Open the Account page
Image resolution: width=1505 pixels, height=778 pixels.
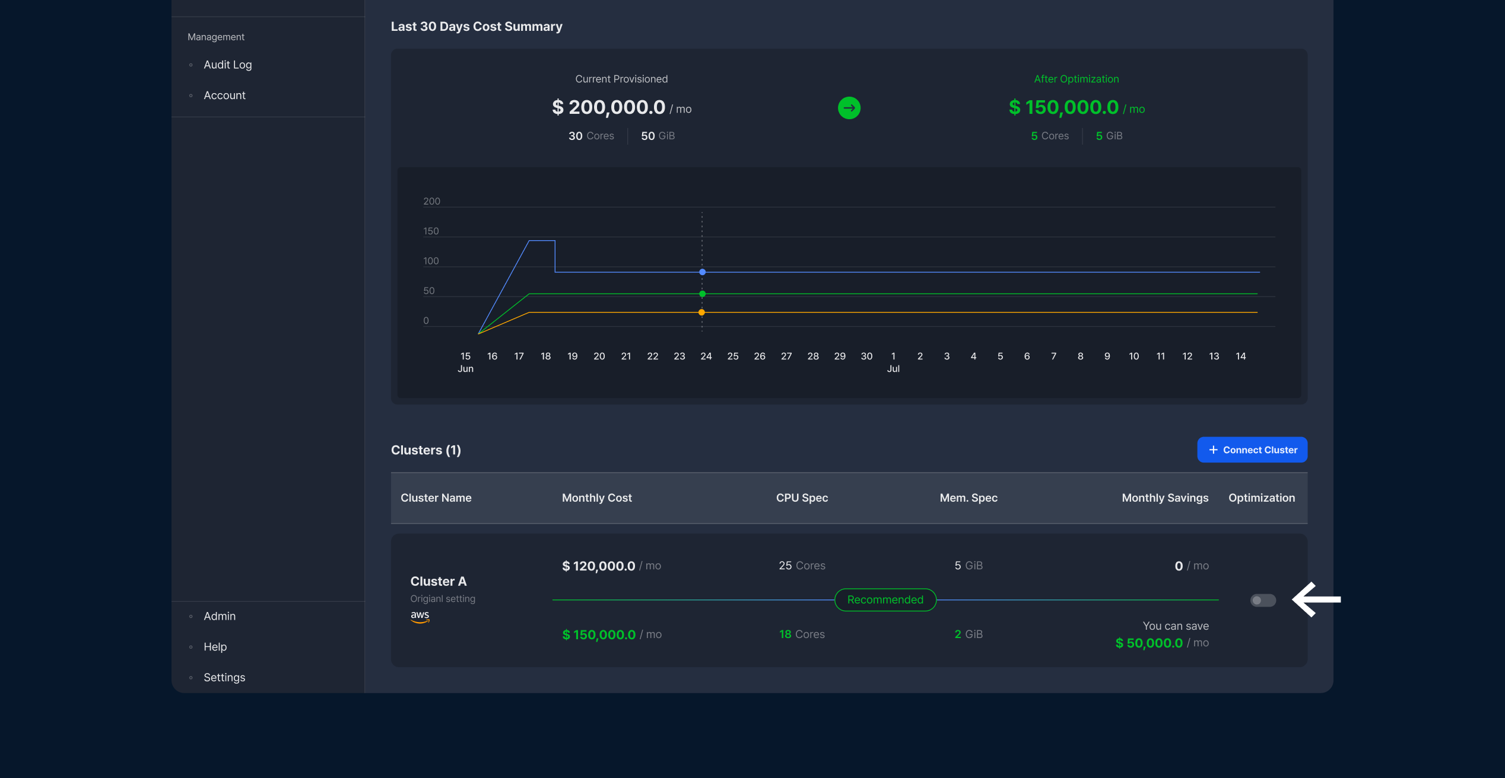pyautogui.click(x=224, y=95)
